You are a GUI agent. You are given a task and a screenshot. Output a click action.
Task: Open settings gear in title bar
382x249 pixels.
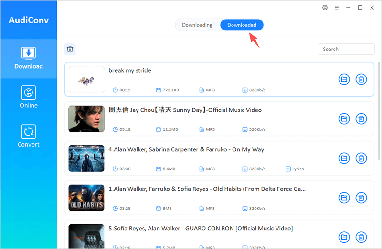(x=325, y=8)
